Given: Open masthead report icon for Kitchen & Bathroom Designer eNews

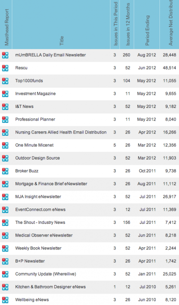Looking at the screenshot, I should [5, 287].
